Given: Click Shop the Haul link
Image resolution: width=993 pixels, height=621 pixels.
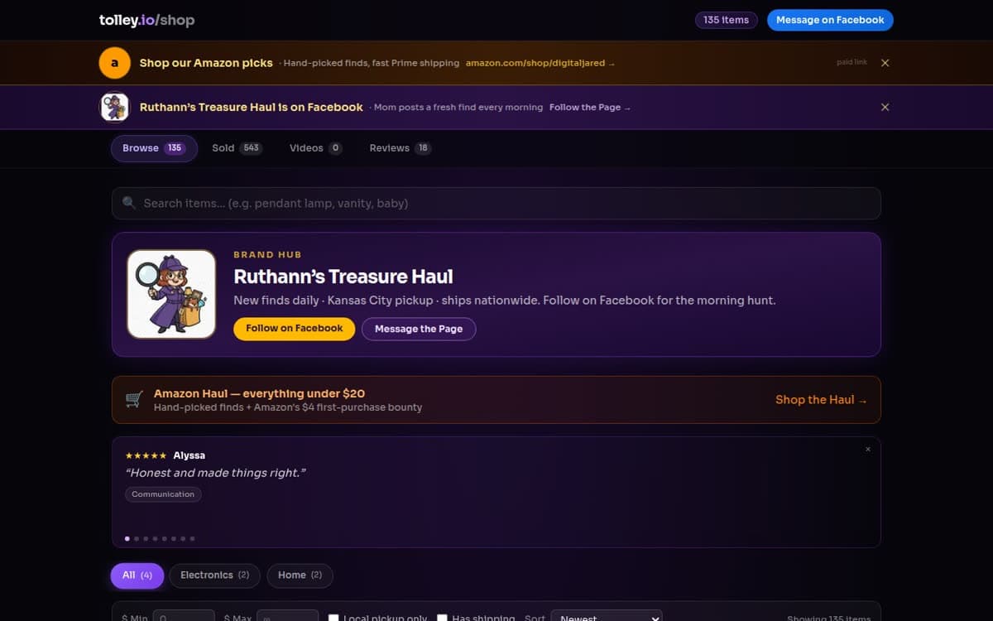Looking at the screenshot, I should pos(821,400).
